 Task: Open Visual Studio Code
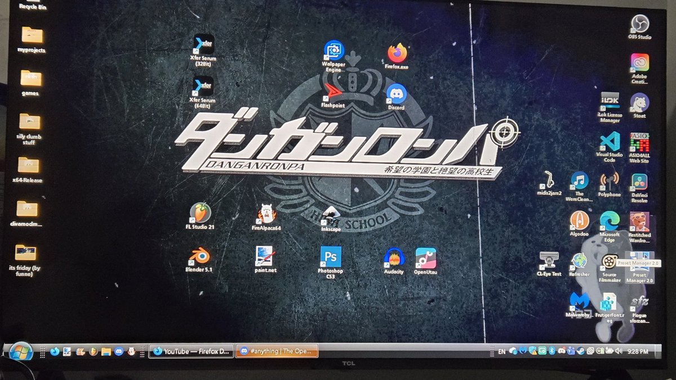pos(610,147)
